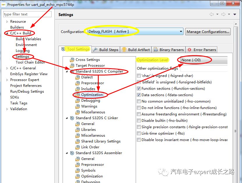Click the assembler Optimization option icon
The height and width of the screenshot is (183, 242).
(78, 176)
